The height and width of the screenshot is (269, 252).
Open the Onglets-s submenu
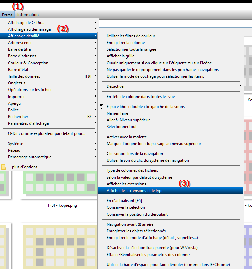click(49, 83)
